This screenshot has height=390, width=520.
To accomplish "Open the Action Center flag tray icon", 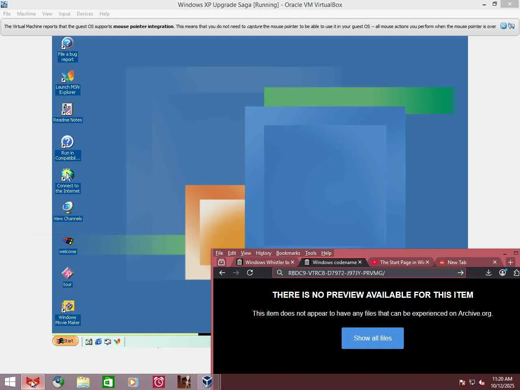I will coord(462,382).
